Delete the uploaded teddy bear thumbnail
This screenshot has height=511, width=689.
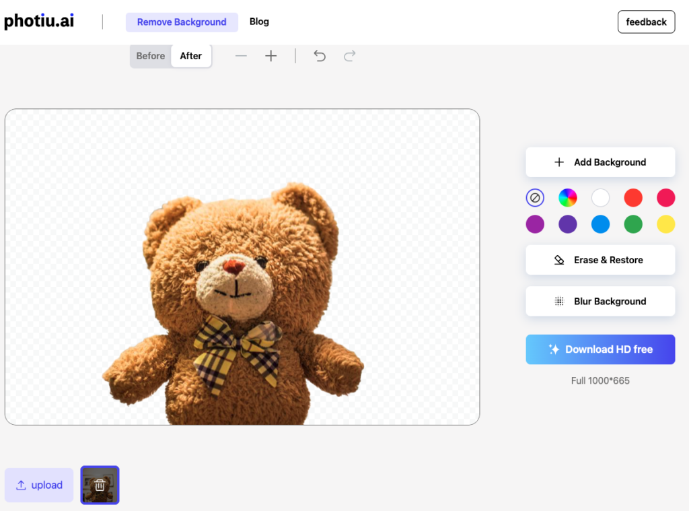pos(100,485)
